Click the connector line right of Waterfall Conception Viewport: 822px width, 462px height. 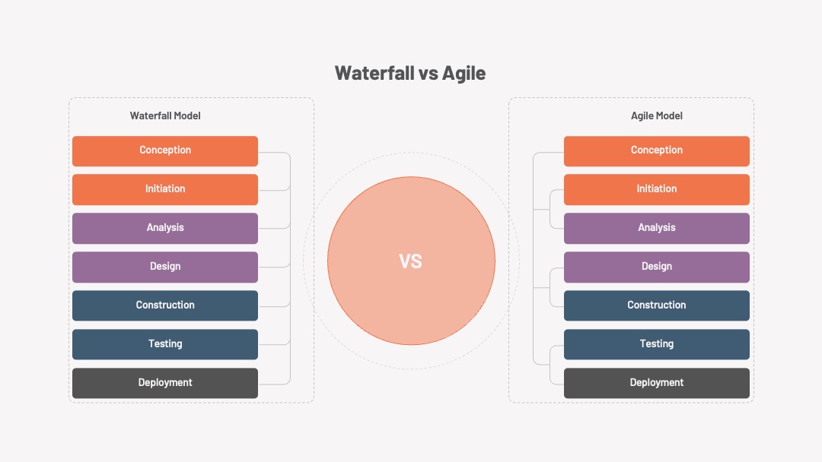coord(274,153)
